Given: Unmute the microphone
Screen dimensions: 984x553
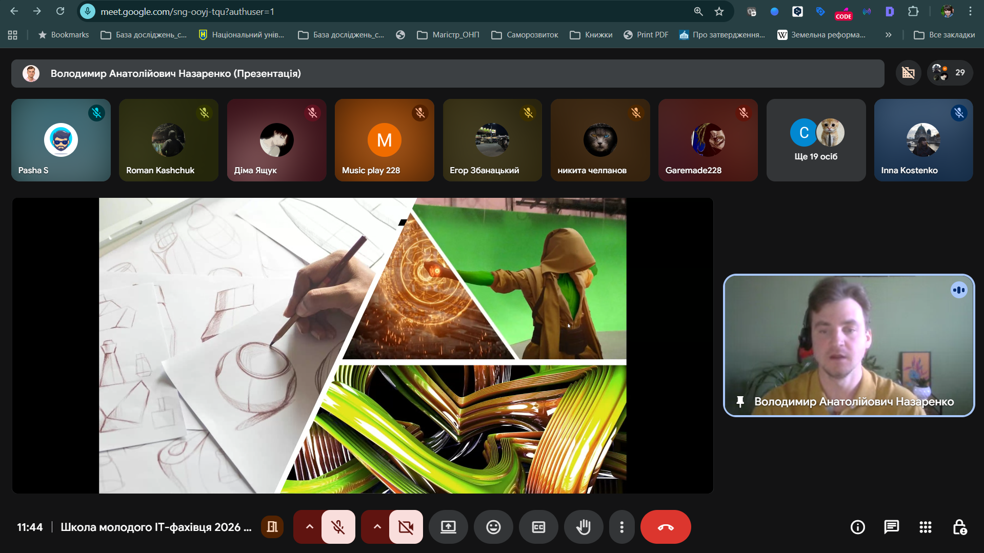Looking at the screenshot, I should (x=338, y=527).
